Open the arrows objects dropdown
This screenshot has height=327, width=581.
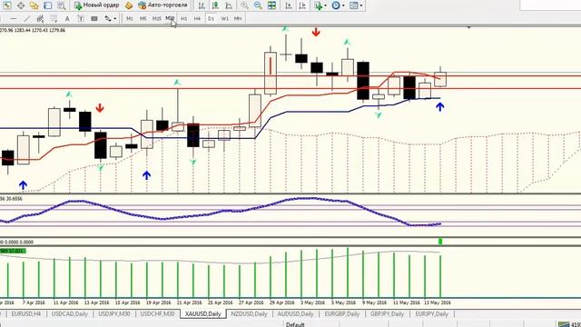[110, 18]
